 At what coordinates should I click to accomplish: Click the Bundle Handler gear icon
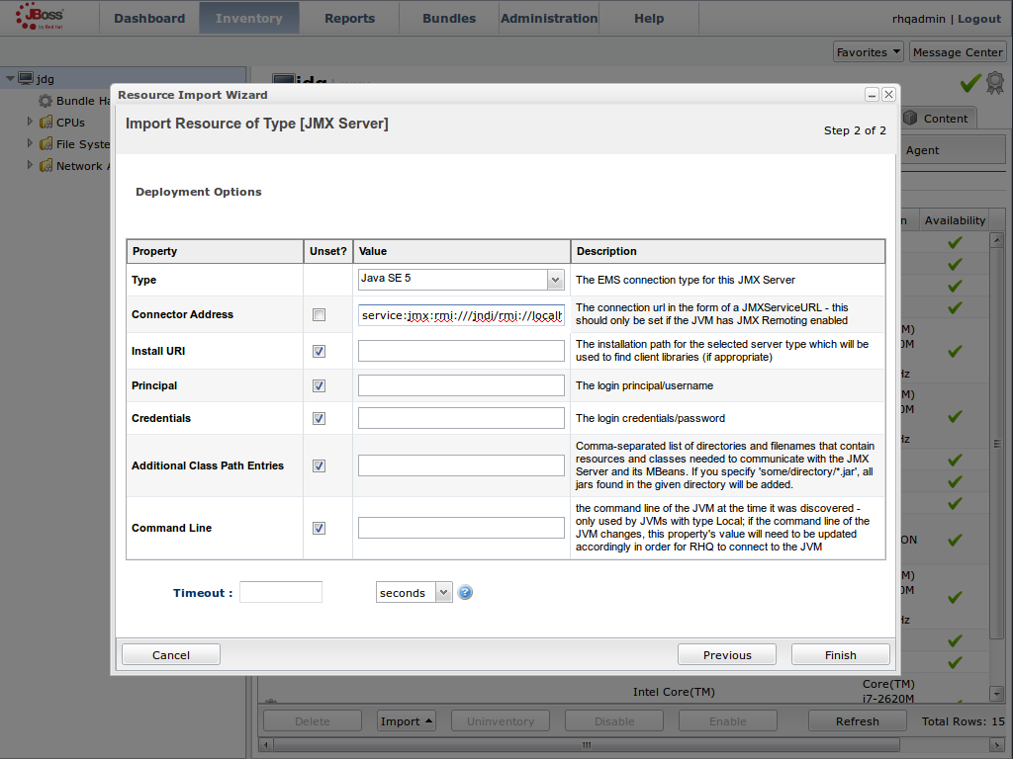click(46, 101)
